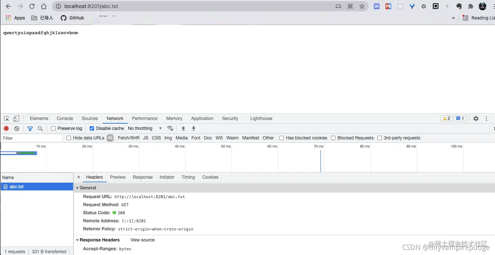This screenshot has height=255, width=495.
Task: Check 3rd-party requests
Action: pyautogui.click(x=380, y=138)
